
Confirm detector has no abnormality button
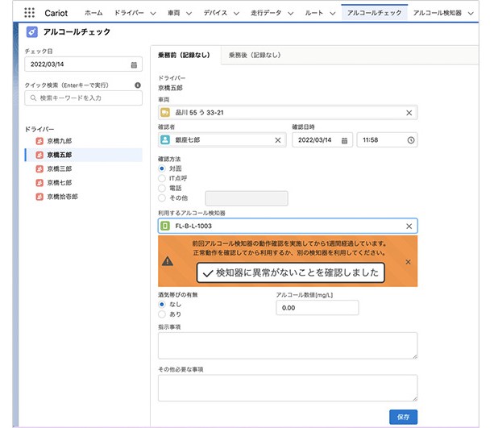290,272
